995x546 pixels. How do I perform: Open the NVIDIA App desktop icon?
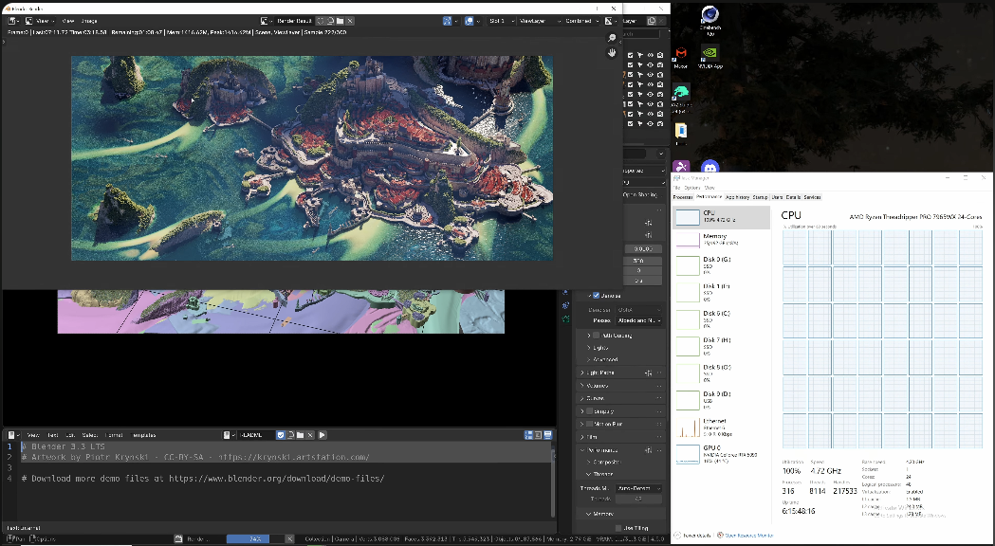pos(710,57)
